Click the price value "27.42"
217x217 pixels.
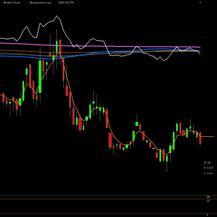[207, 163]
